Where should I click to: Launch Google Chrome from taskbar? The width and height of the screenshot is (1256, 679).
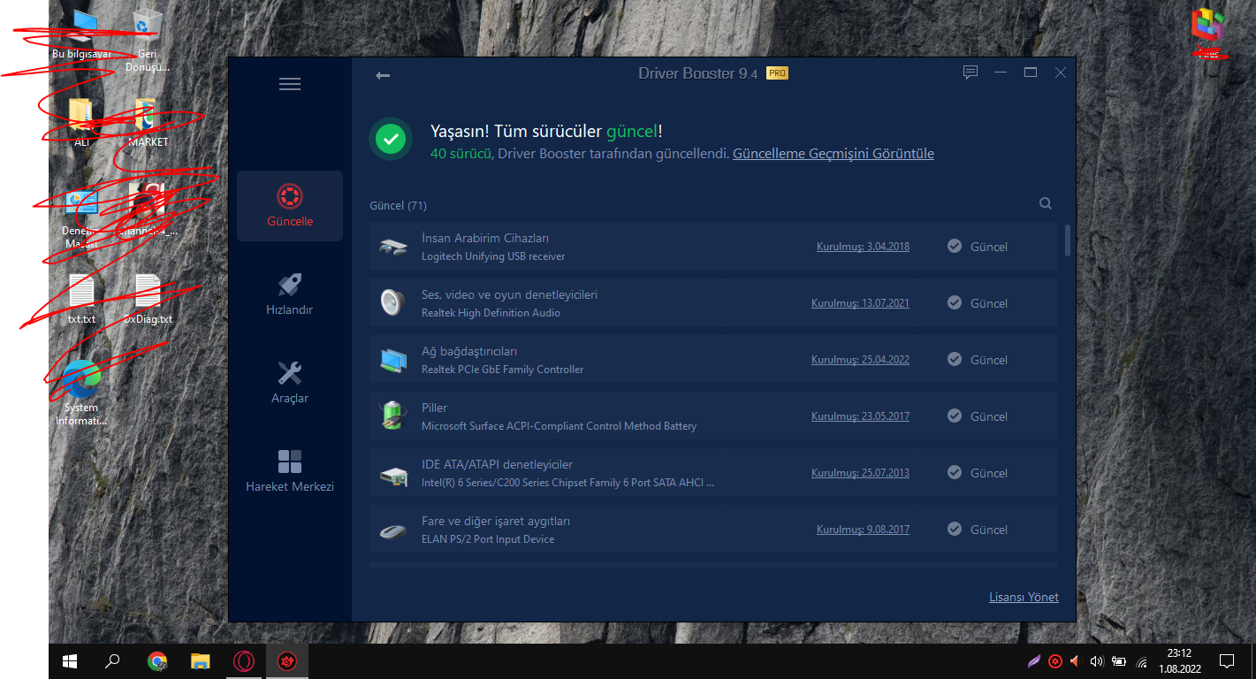157,661
